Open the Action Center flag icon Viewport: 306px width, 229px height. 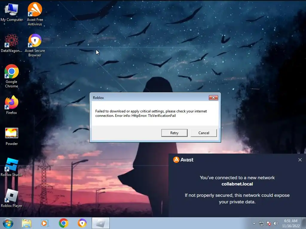coord(269,223)
